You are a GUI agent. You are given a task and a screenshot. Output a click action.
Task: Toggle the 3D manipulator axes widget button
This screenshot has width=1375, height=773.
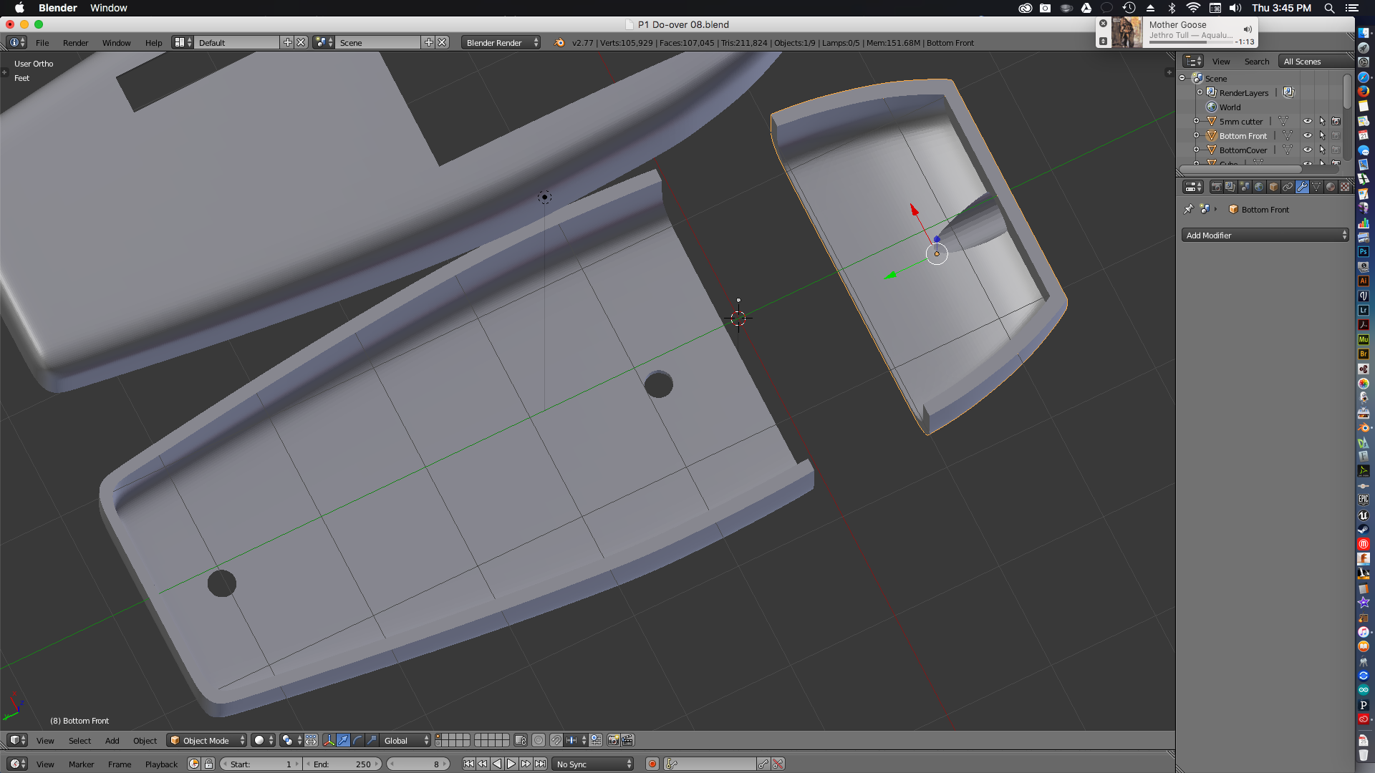tap(329, 740)
